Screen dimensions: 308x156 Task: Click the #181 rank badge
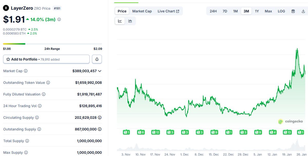click(57, 8)
